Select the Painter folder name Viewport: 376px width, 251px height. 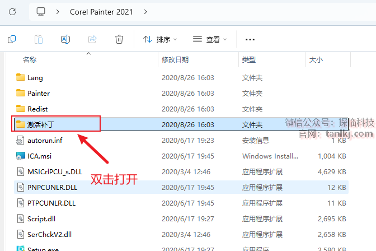[x=39, y=94]
